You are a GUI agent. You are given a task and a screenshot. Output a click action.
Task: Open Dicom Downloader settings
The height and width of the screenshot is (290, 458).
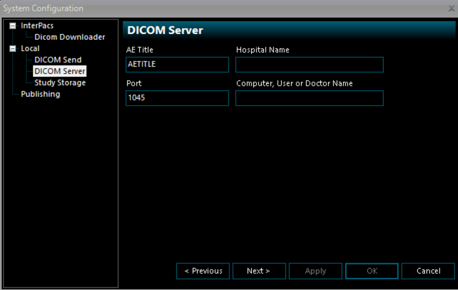pos(69,37)
